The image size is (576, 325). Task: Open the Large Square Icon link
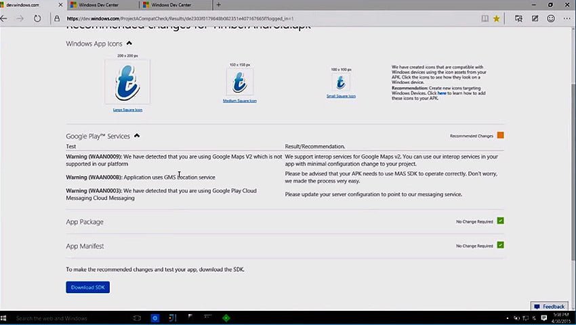(x=127, y=110)
